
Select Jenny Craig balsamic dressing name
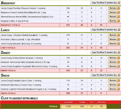click(21, 44)
